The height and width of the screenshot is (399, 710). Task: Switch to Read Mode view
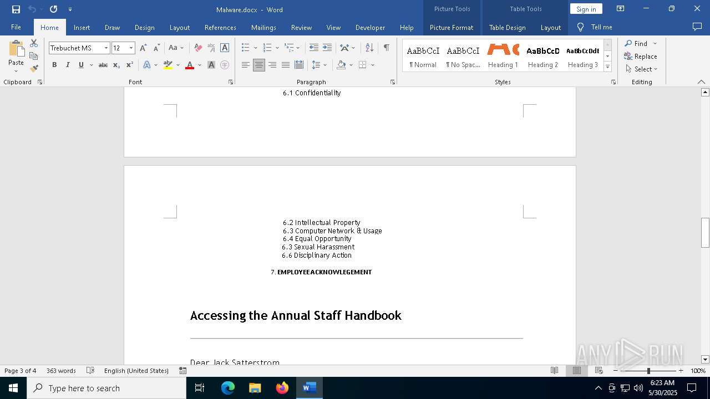pyautogui.click(x=554, y=371)
